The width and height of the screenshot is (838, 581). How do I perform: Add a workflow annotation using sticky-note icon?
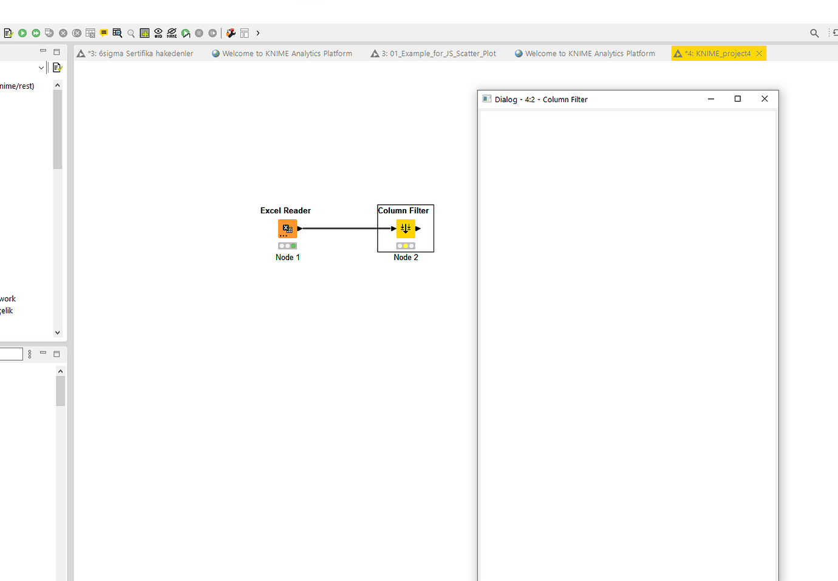103,33
